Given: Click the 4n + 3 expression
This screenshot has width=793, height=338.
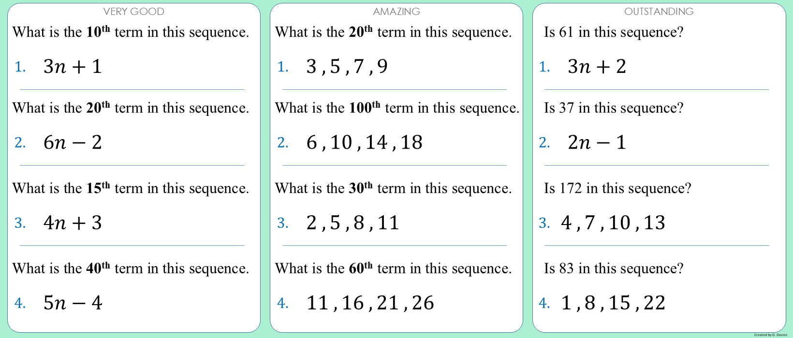Looking at the screenshot, I should pyautogui.click(x=73, y=223).
